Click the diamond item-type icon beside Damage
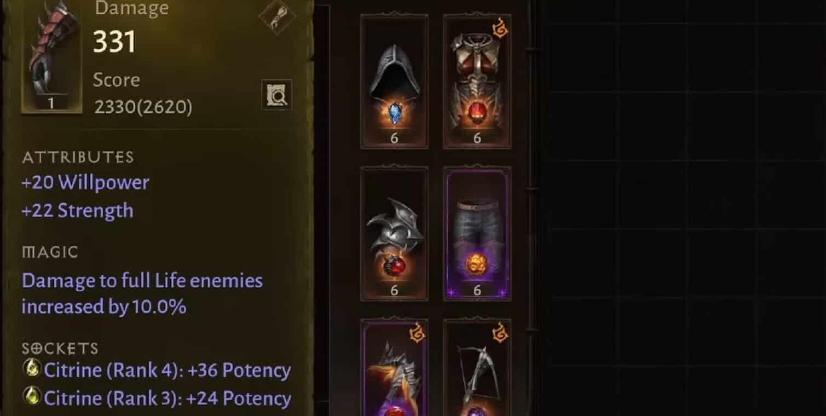The image size is (826, 416). [277, 18]
